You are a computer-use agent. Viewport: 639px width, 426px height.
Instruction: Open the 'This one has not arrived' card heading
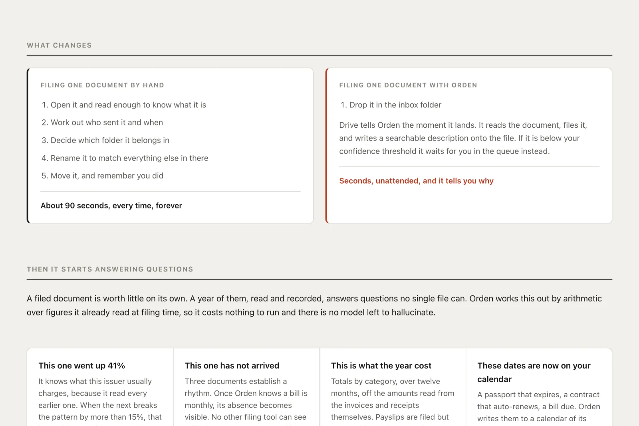point(232,366)
